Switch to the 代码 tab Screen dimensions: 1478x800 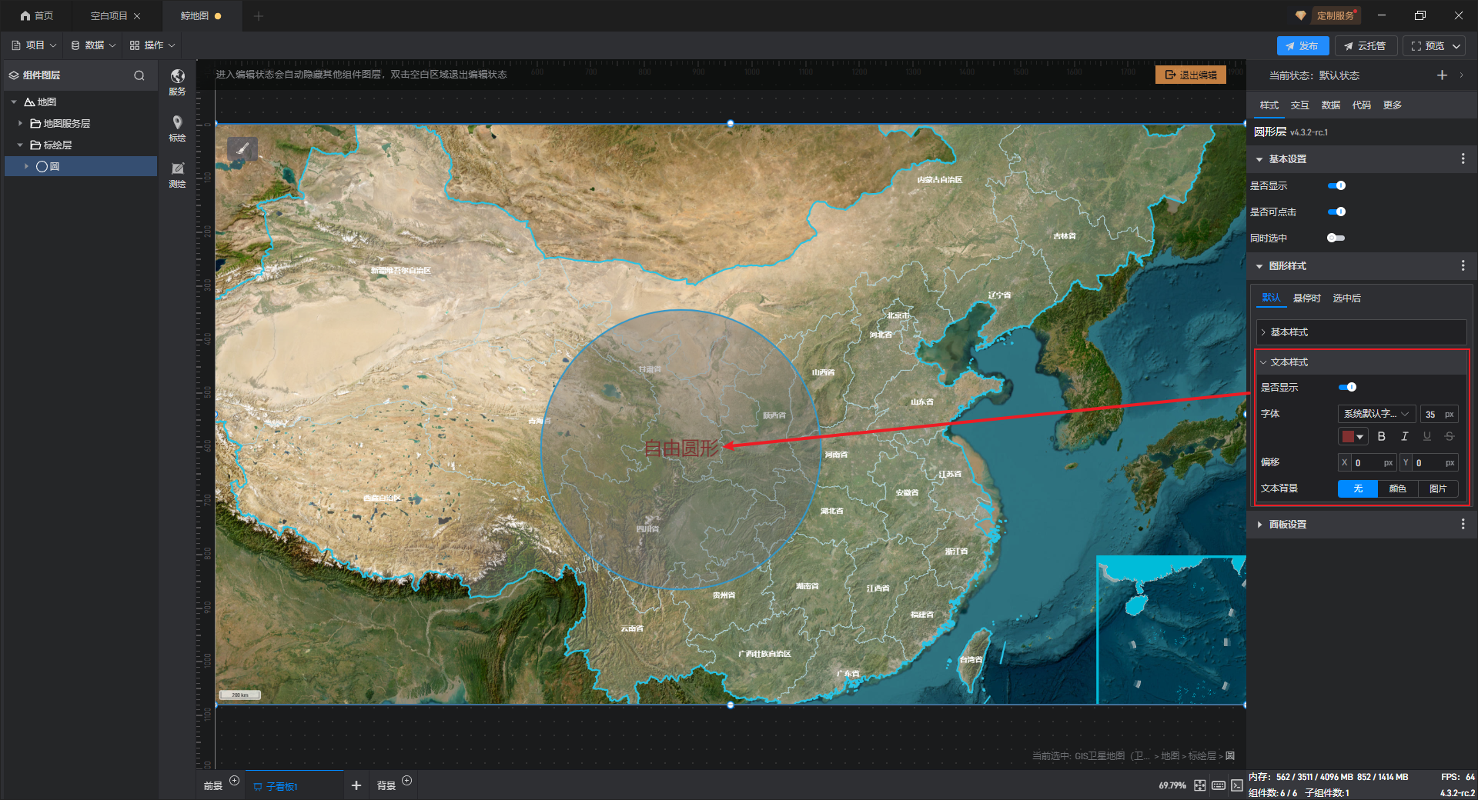point(1362,105)
